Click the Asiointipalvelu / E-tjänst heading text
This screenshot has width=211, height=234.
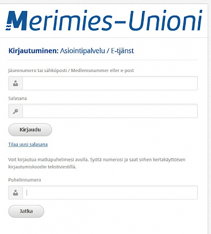pos(97,51)
